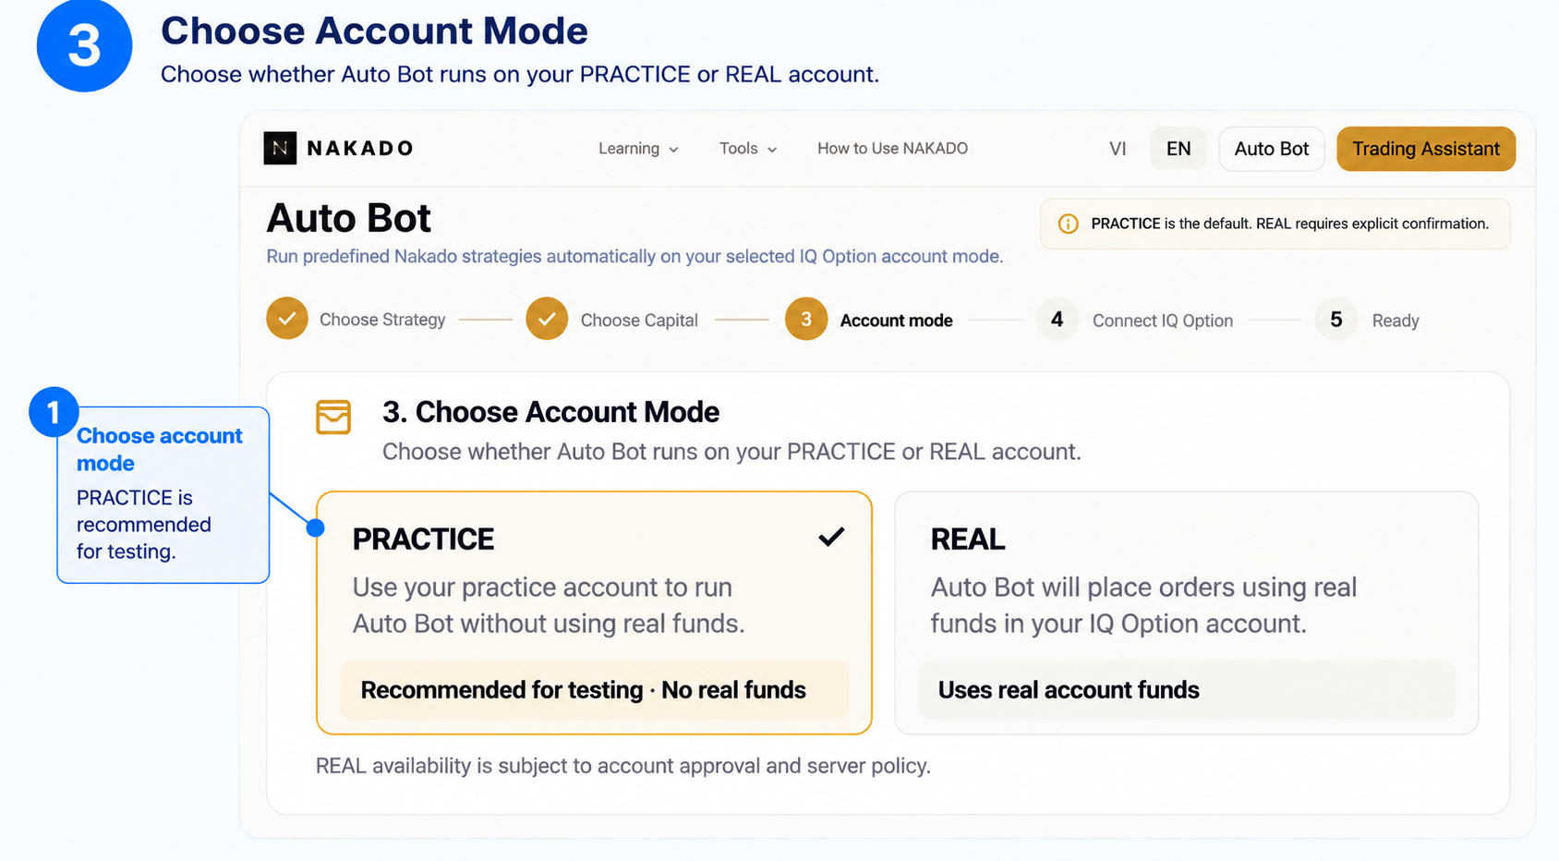
Task: Click 'PRACTICE is the default' notice text
Action: 1289,224
